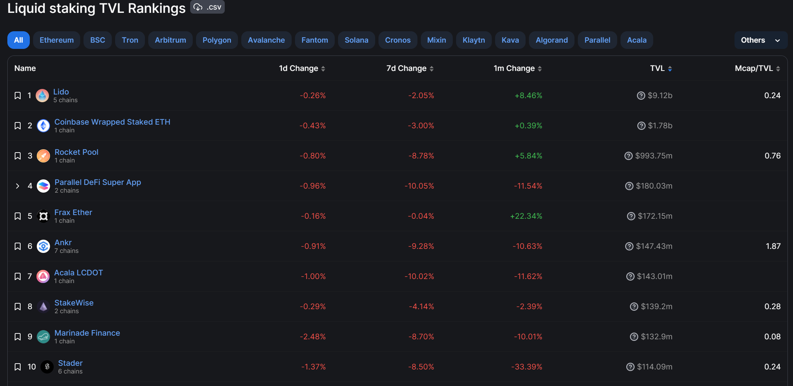Filter by Arbitrum chain
This screenshot has height=386, width=793.
point(170,40)
